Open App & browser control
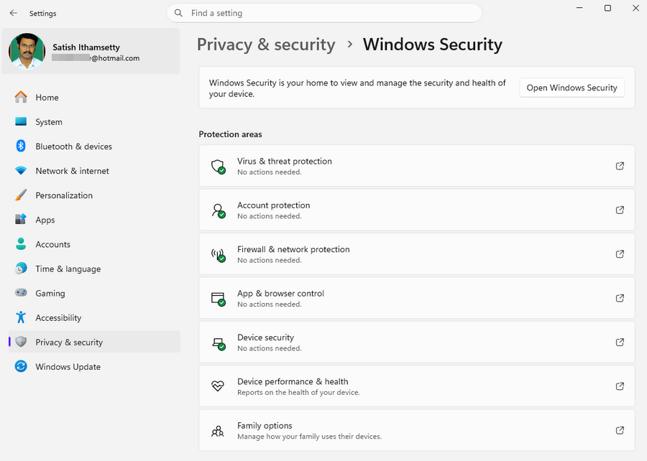The height and width of the screenshot is (461, 647). click(417, 298)
